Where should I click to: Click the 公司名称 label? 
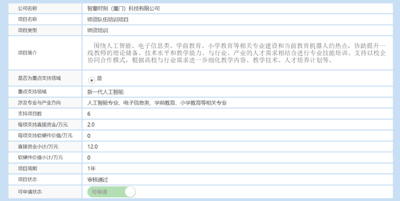pyautogui.click(x=27, y=9)
